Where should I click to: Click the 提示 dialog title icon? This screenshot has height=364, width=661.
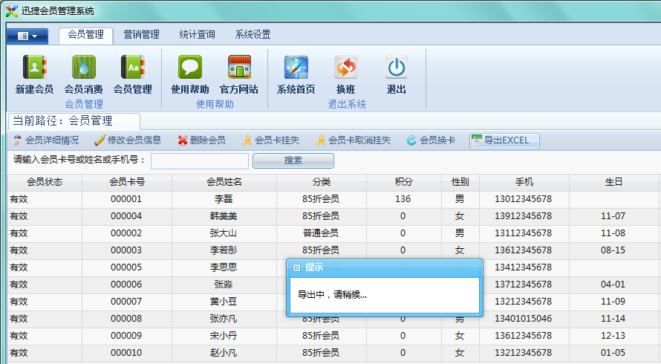coord(296,267)
